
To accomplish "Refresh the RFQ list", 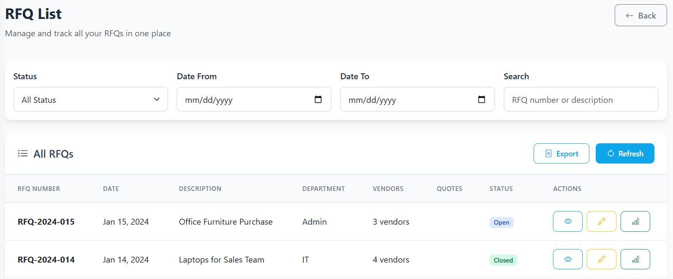I will pyautogui.click(x=624, y=153).
